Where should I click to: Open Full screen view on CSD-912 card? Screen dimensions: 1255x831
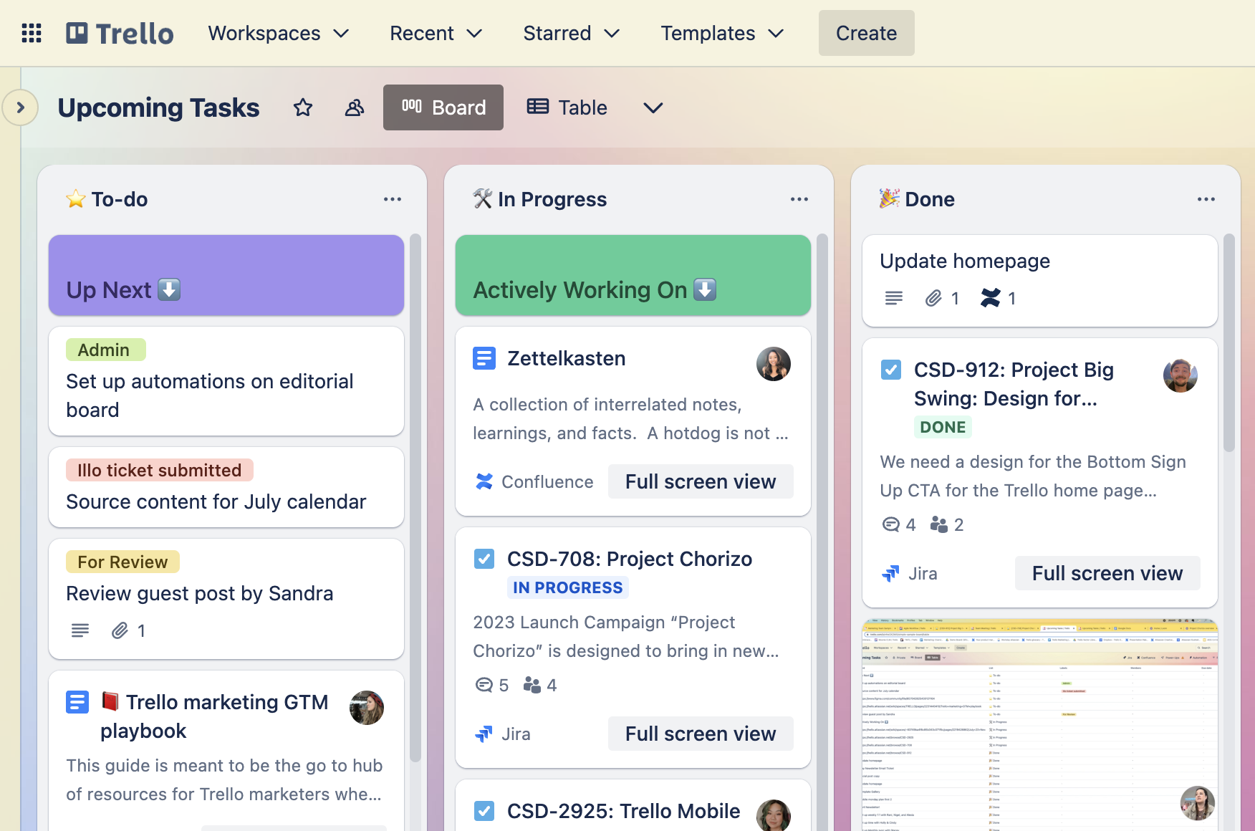(1107, 573)
